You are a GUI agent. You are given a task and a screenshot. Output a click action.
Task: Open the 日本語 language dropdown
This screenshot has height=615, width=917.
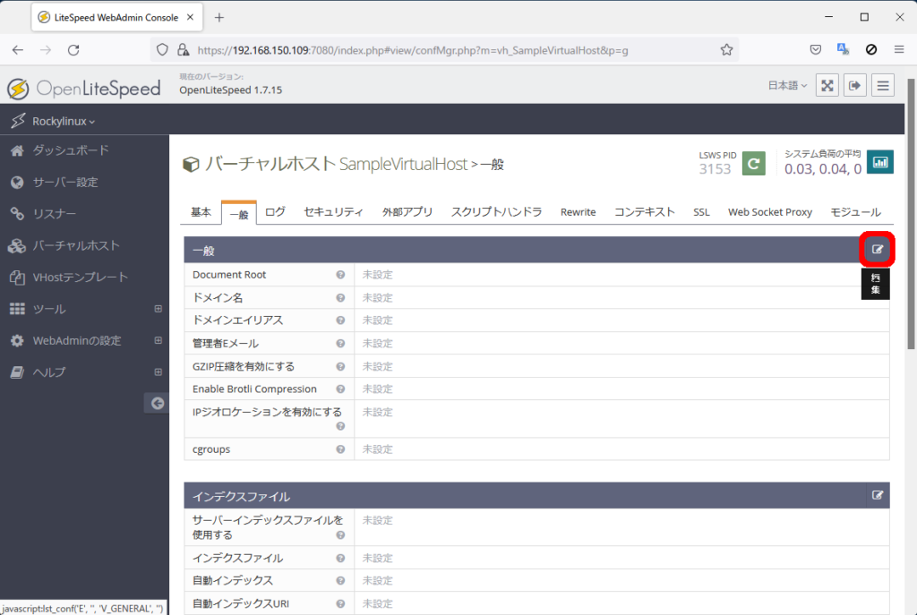pos(787,86)
